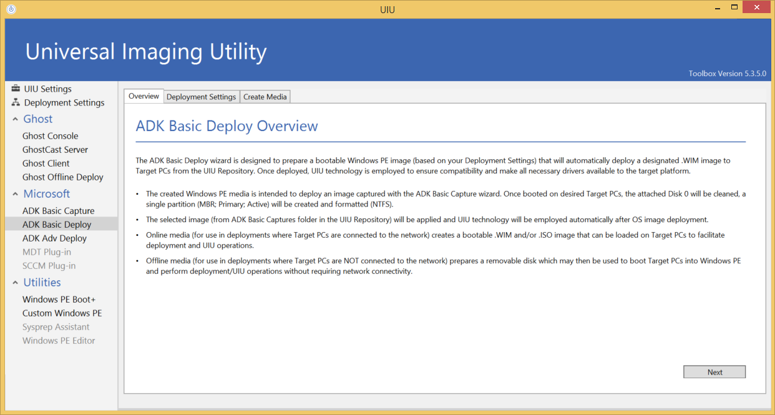Click the Next button

click(714, 372)
